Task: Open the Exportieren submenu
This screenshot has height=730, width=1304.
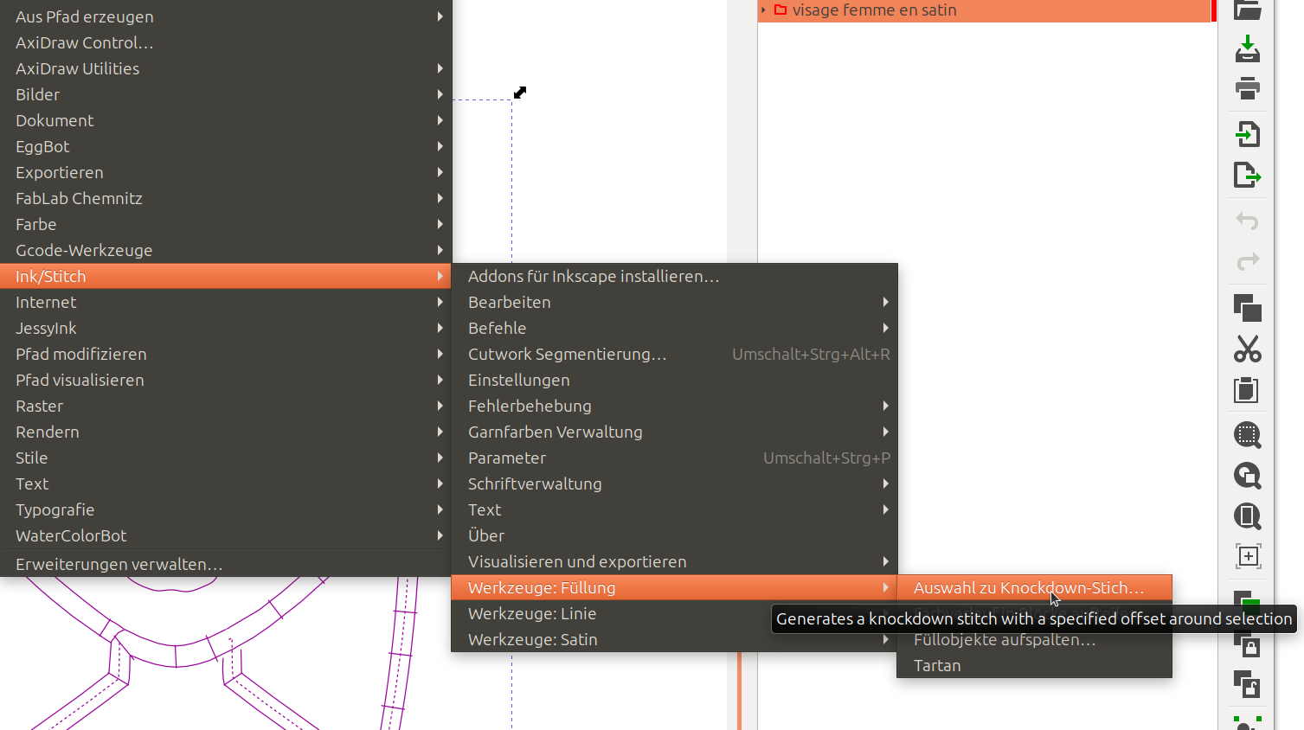Action: [226, 172]
